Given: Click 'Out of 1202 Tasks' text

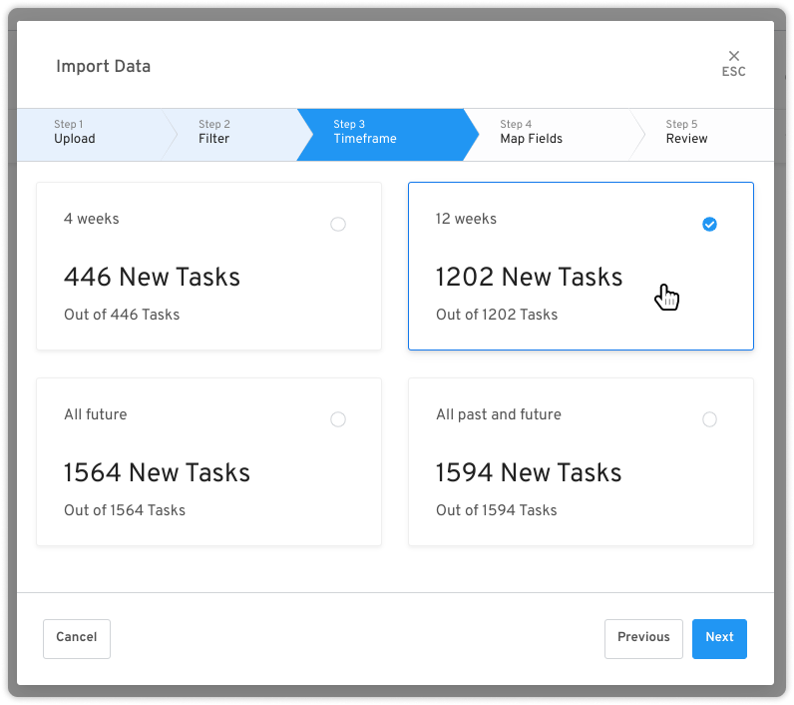Looking at the screenshot, I should pyautogui.click(x=497, y=315).
